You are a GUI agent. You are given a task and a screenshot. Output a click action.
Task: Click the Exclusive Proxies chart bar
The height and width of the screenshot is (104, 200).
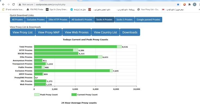73,71
